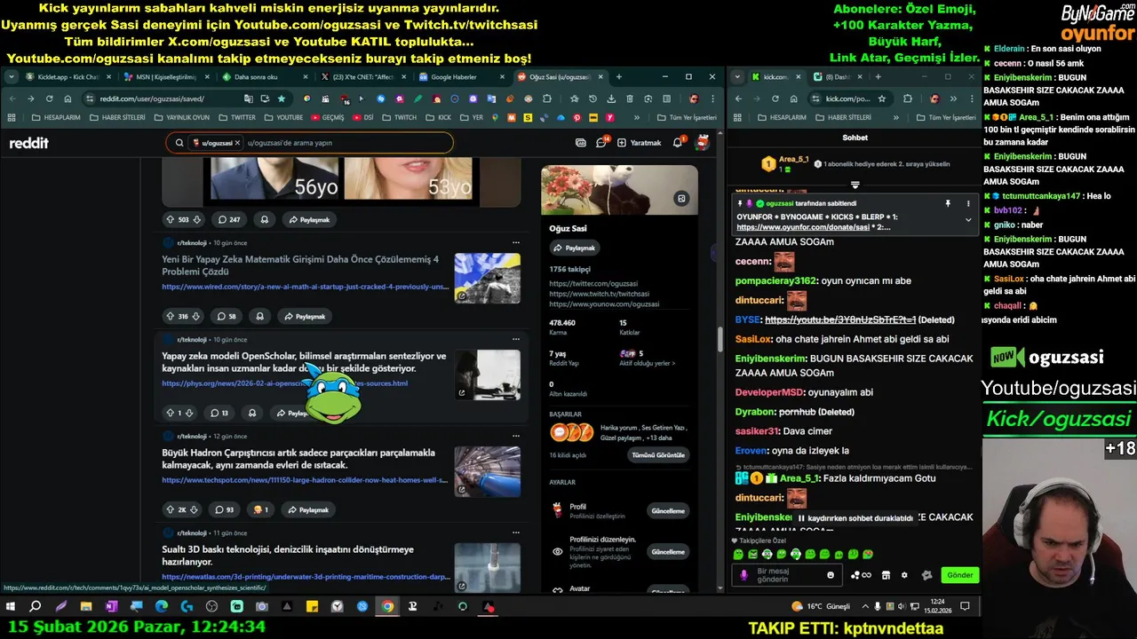Open Windows Start menu
Viewport: 1137px width, 639px height.
(x=11, y=606)
